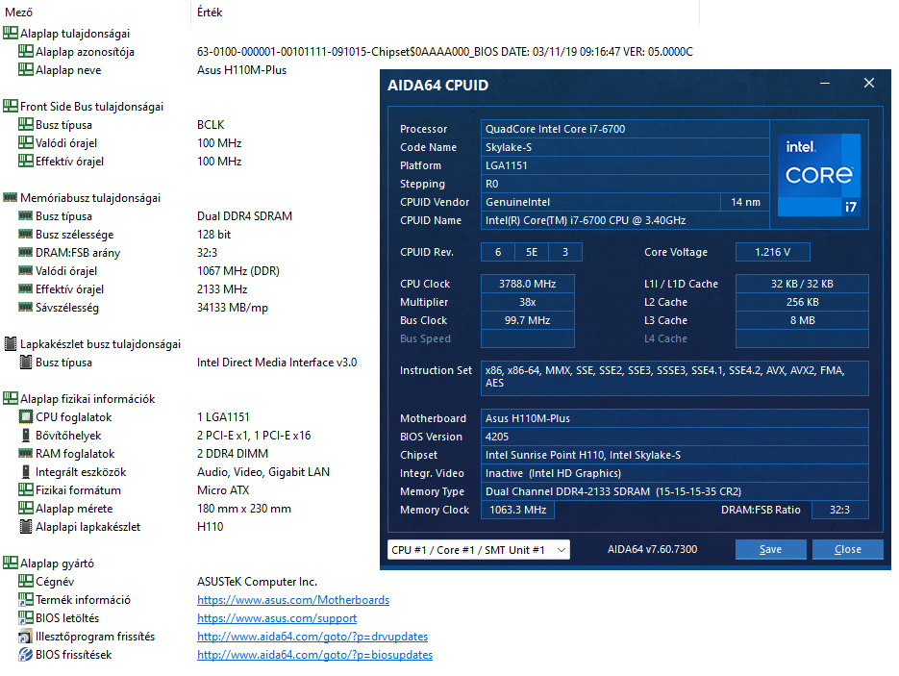Screen dimensions: 899x676
Task: Click the chip icon beside Alaplapi lapkakészlet
Action: click(x=26, y=526)
